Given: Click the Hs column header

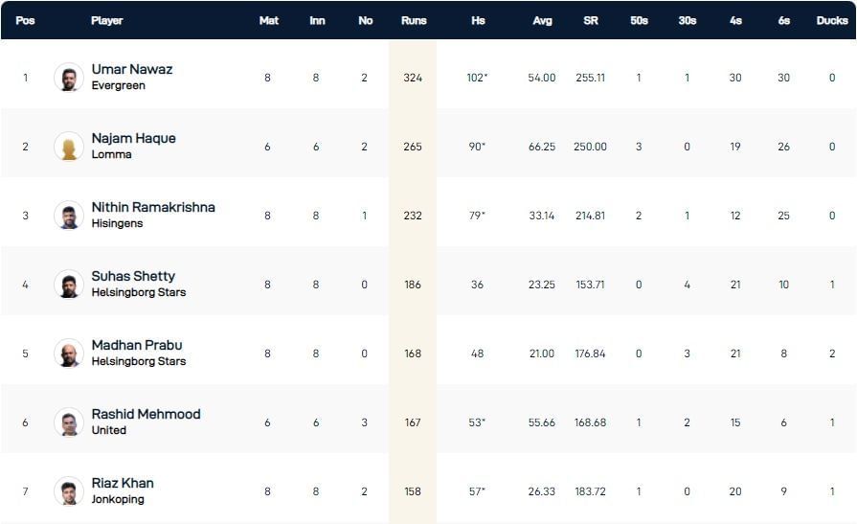Looking at the screenshot, I should 478,20.
